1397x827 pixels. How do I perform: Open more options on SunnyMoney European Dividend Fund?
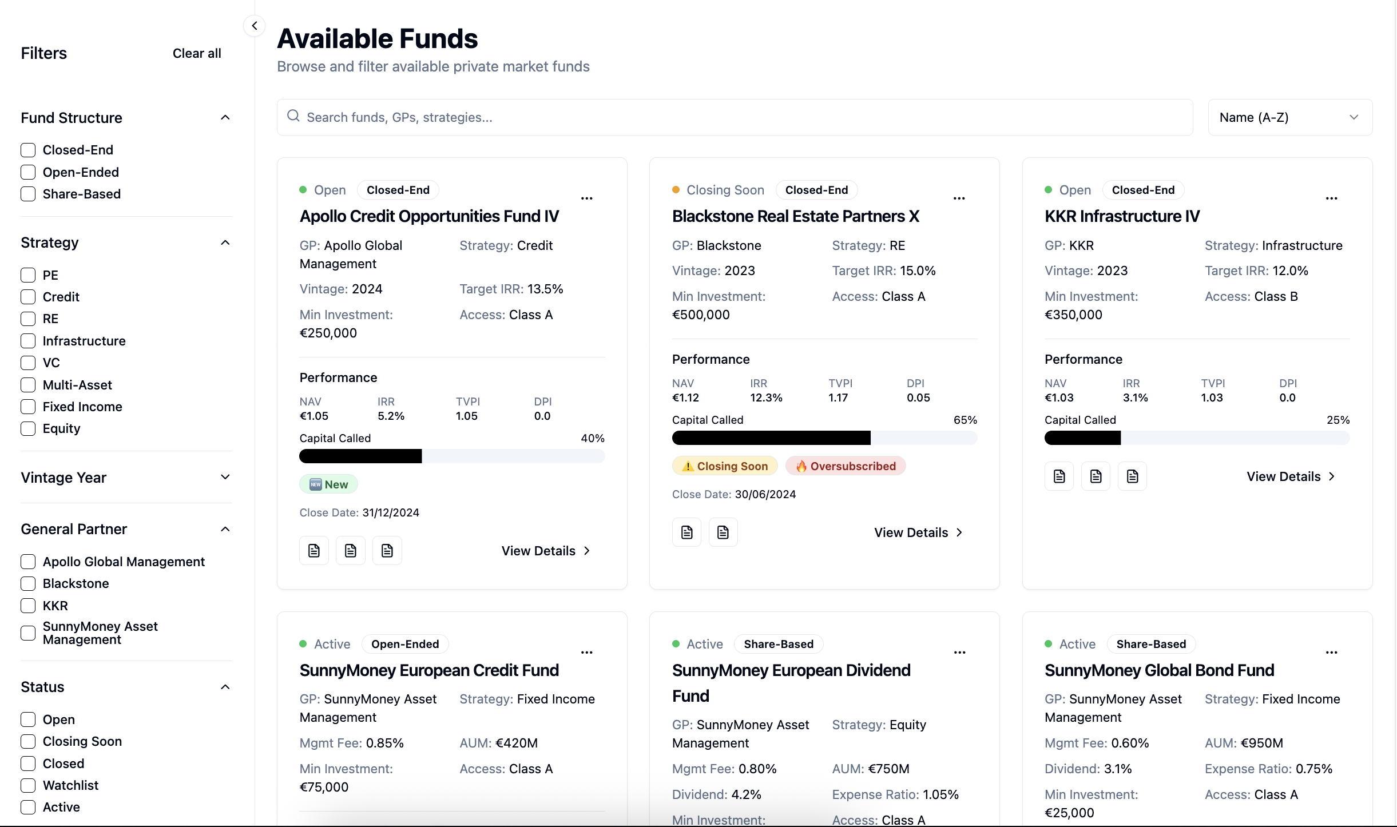(x=959, y=653)
